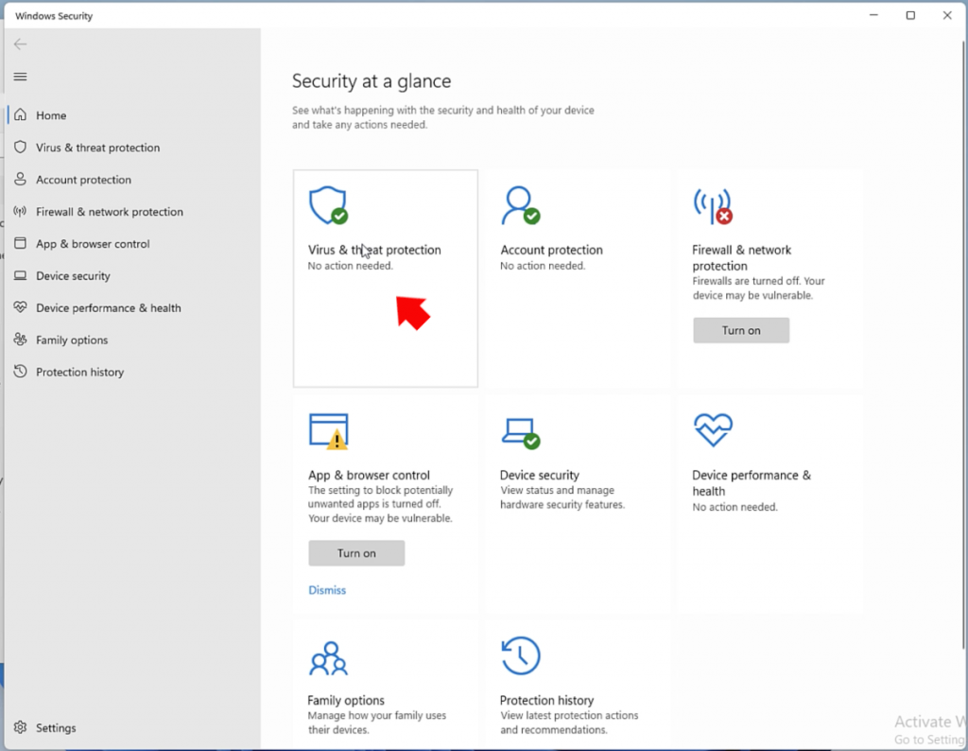Select App & browser control in sidebar
The width and height of the screenshot is (968, 751).
coord(94,244)
